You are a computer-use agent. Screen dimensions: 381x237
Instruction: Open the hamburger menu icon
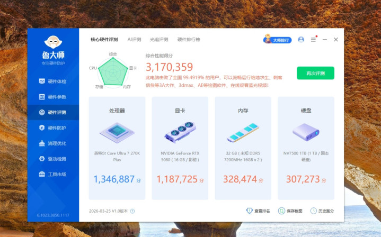coord(314,40)
